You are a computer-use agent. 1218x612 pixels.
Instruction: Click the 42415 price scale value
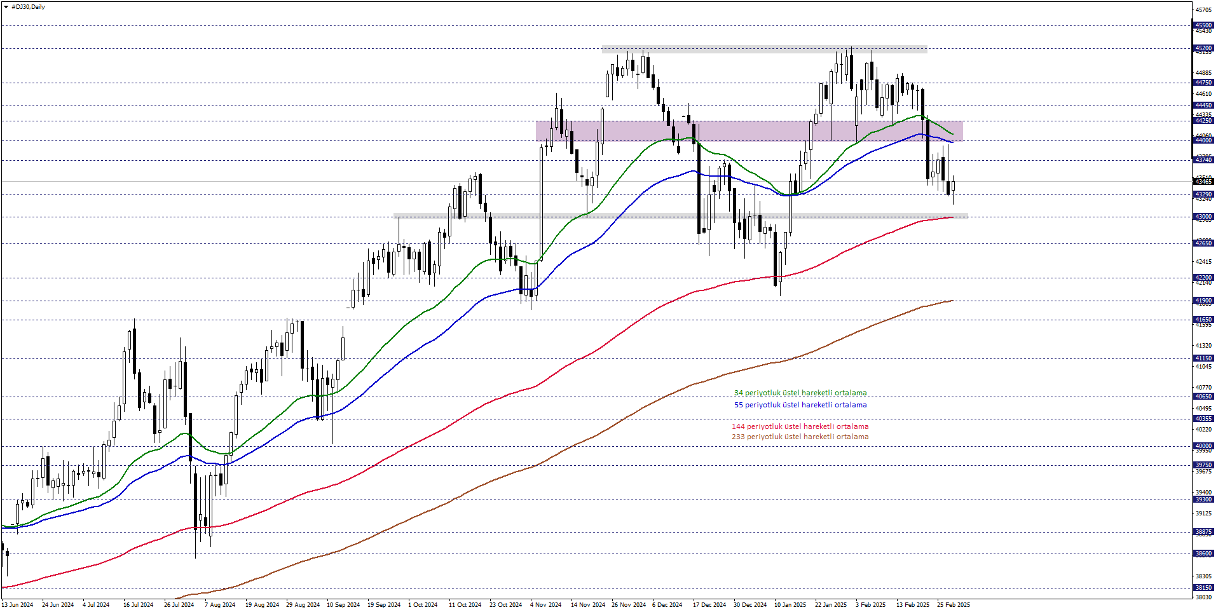tap(1203, 261)
